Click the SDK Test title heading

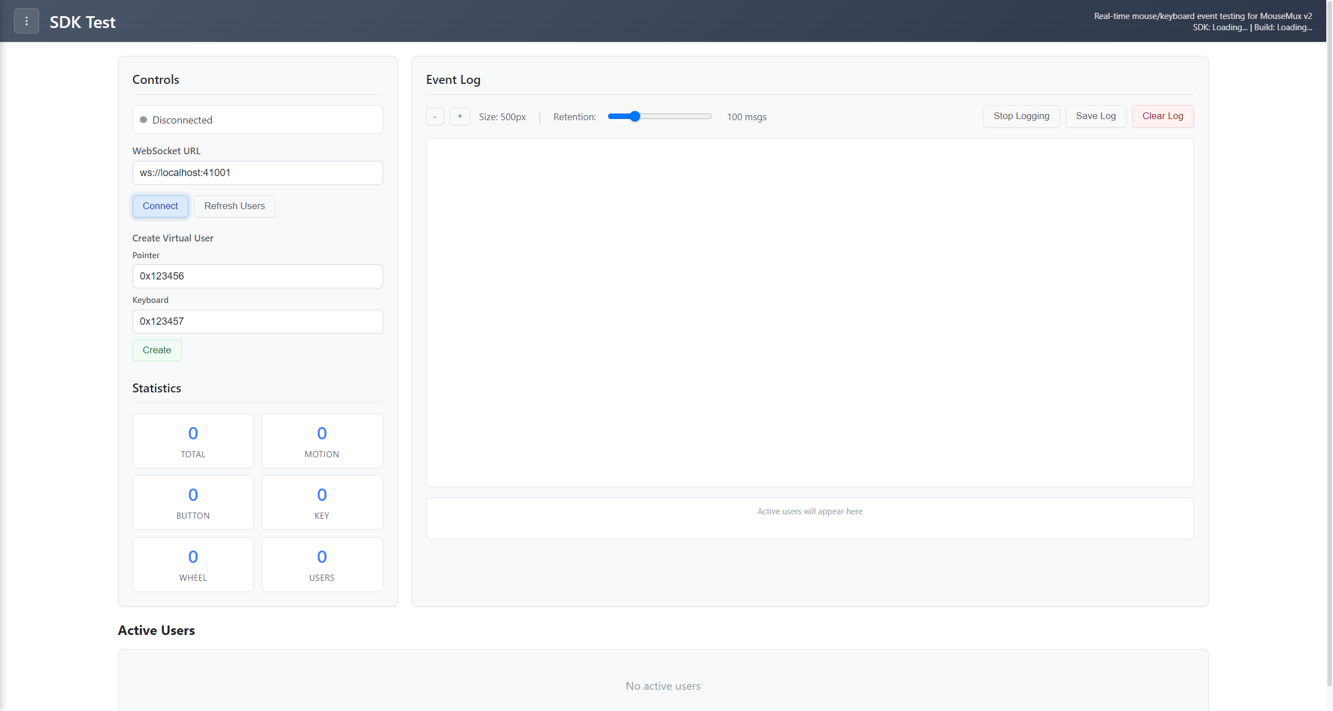[82, 22]
